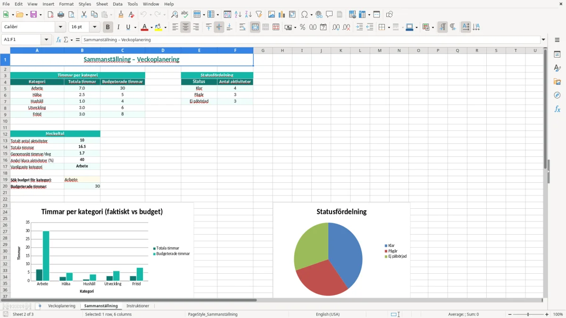The height and width of the screenshot is (318, 566).
Task: Click English (USA) language in status bar
Action: (327, 314)
